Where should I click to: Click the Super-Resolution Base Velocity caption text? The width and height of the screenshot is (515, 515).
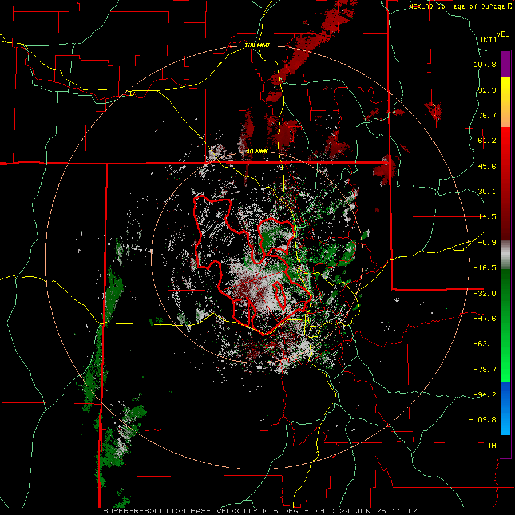[x=260, y=511]
